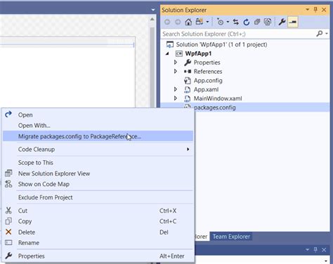The width and height of the screenshot is (333, 264).
Task: Open the bottom panel window position dropdown
Action: click(x=308, y=250)
